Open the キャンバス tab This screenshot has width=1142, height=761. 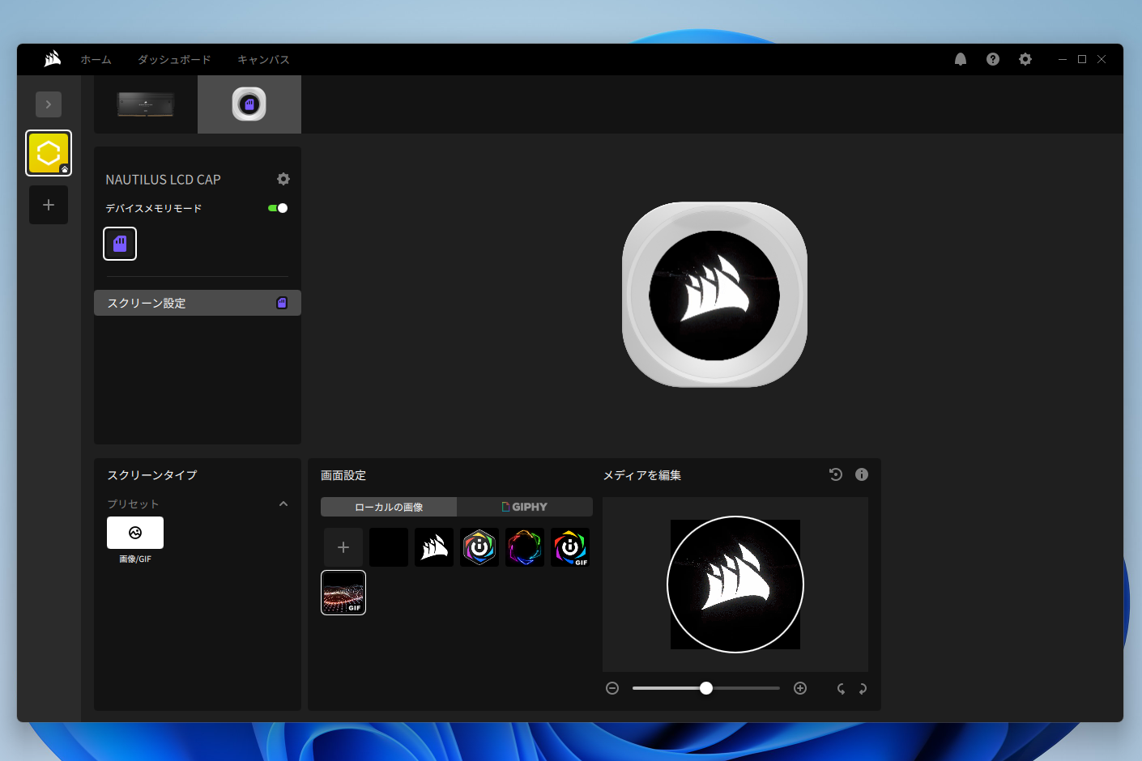point(263,60)
